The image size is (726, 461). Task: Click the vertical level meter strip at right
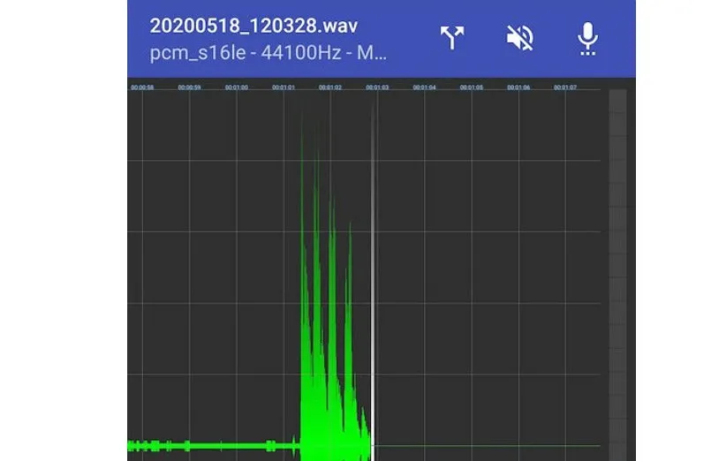click(617, 265)
